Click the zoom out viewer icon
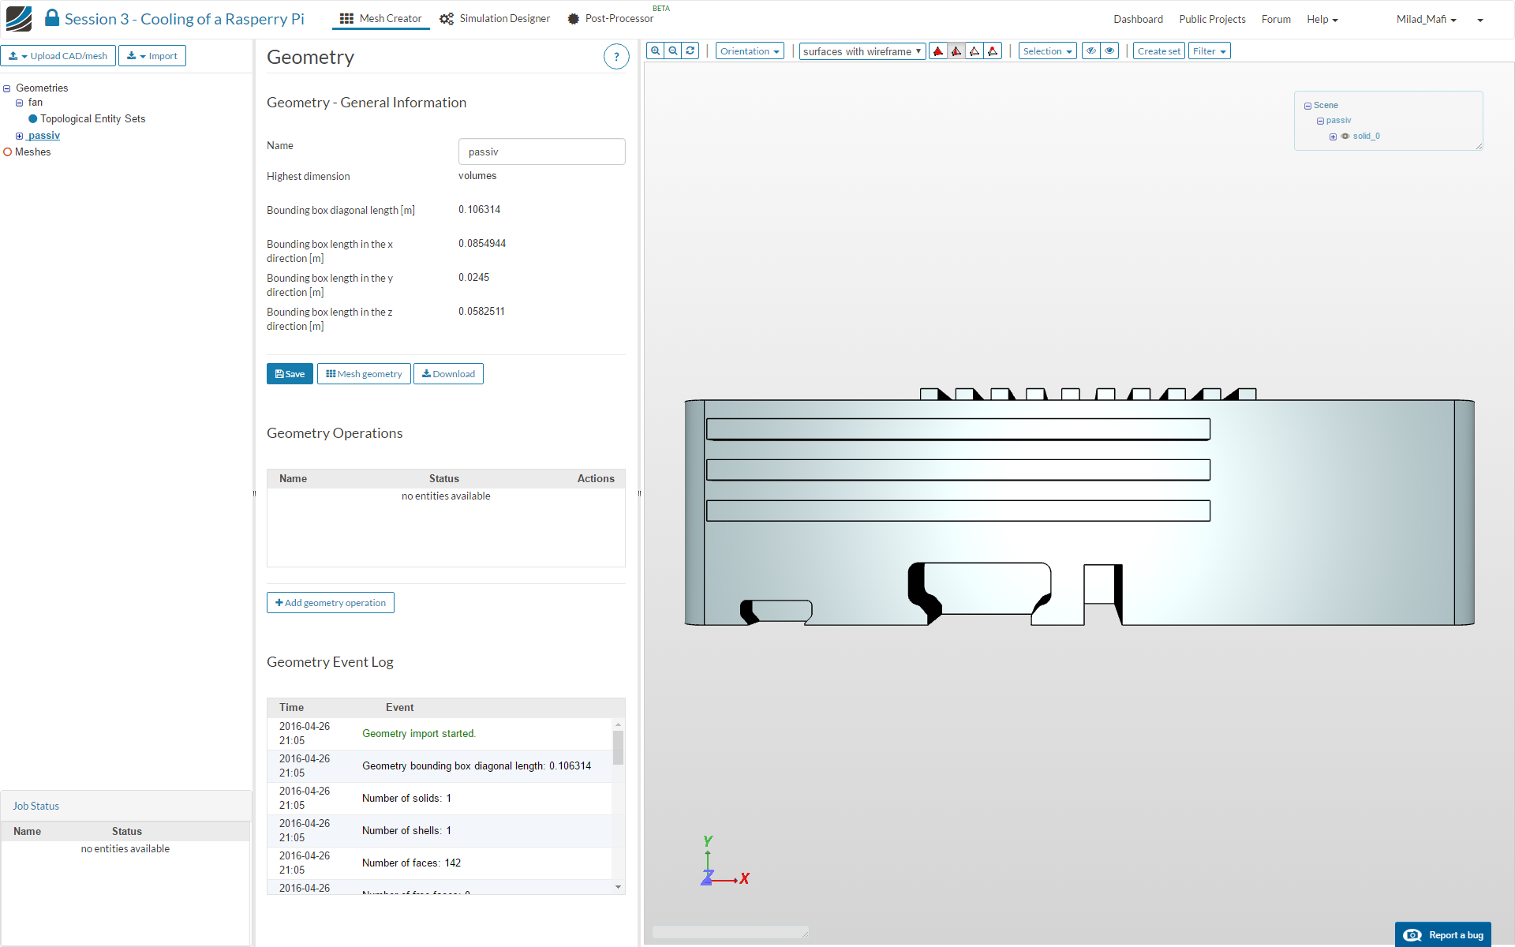 673,51
